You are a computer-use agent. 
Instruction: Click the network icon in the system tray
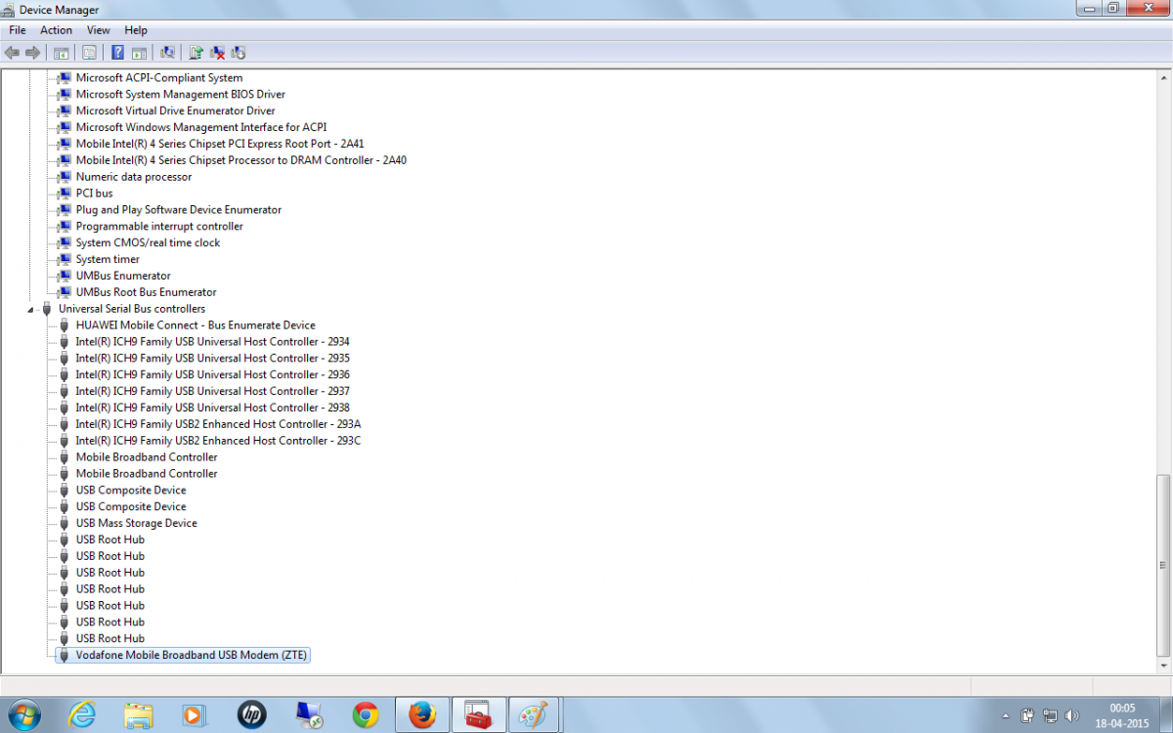(1050, 715)
